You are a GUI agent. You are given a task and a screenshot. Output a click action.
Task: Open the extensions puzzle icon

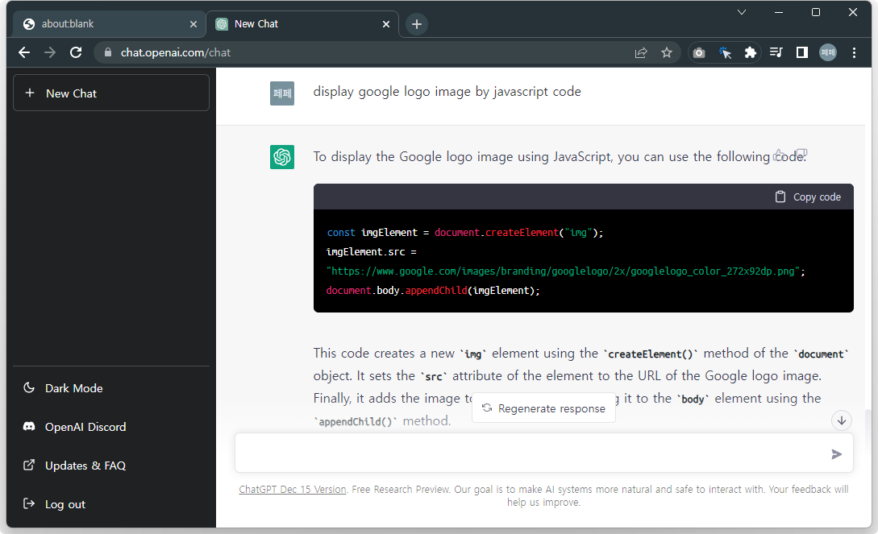751,52
